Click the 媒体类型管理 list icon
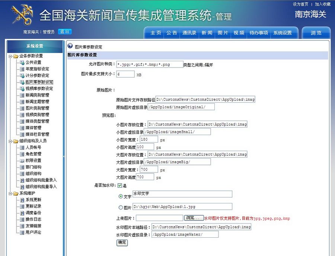Screen dimensions: 335x256 (x=22, y=121)
